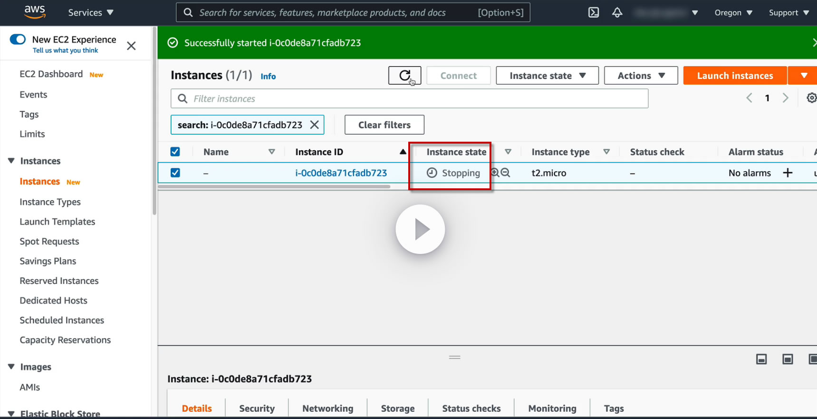Toggle the New EC2 Experience switch
Screen dimensions: 817x419
(x=18, y=39)
